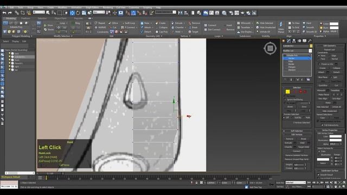Open the selection filter dropdown

point(38,12)
